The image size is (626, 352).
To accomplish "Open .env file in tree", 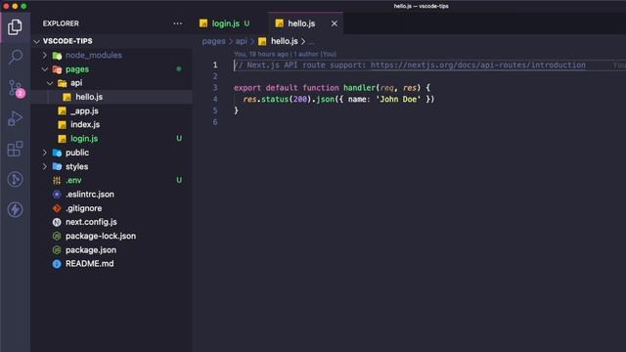I will (x=73, y=180).
